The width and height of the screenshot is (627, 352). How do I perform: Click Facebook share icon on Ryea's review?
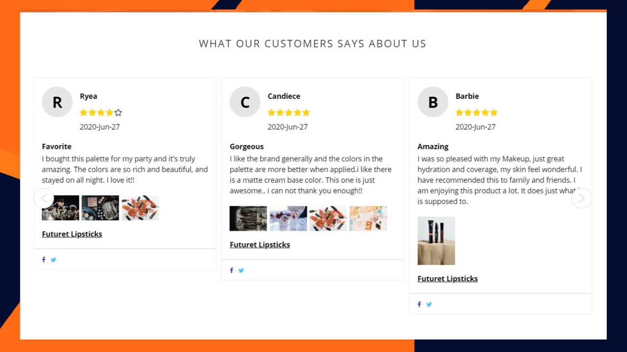click(x=44, y=260)
